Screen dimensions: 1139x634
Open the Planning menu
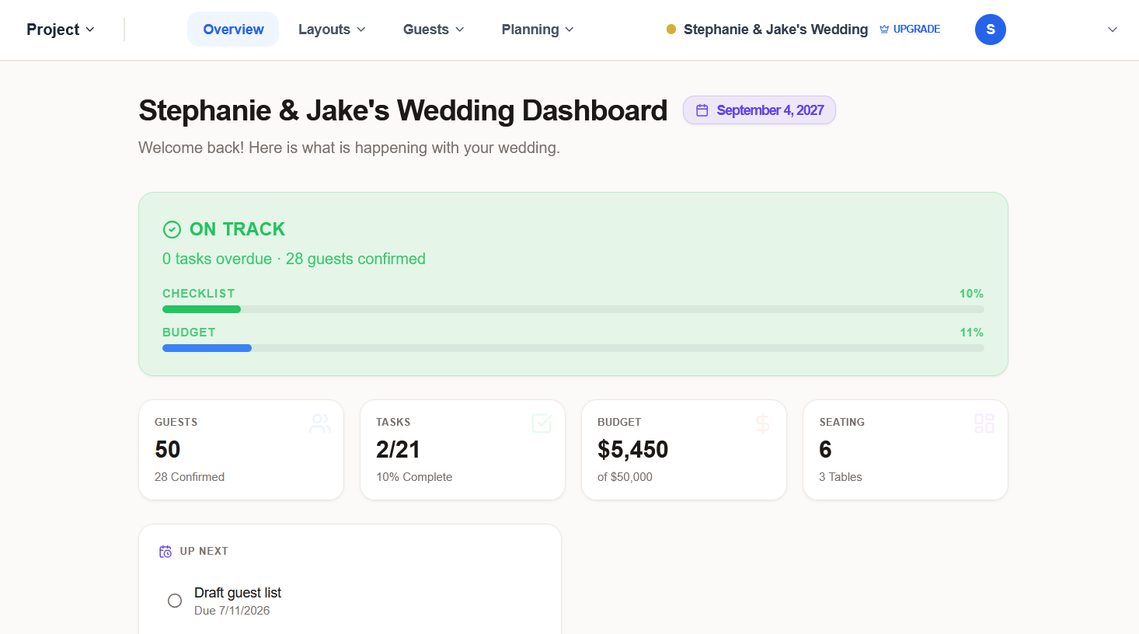click(536, 29)
